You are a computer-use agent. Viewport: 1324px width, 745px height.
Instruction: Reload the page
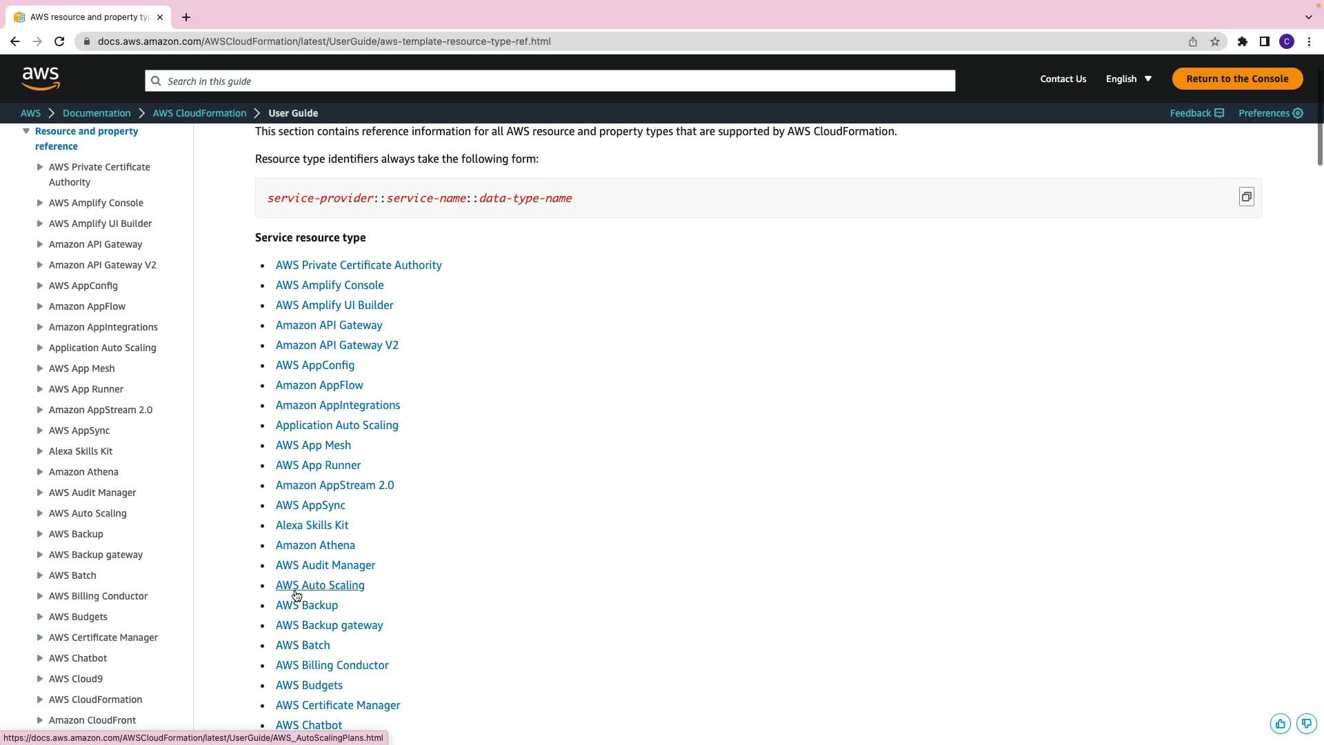[x=59, y=41]
